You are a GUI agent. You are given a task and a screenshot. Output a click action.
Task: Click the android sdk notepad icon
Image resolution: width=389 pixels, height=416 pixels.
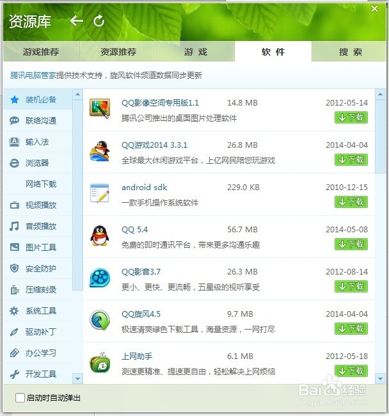coord(100,193)
